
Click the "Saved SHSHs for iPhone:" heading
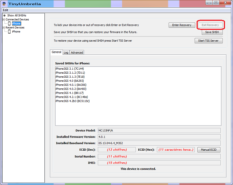click(72, 63)
